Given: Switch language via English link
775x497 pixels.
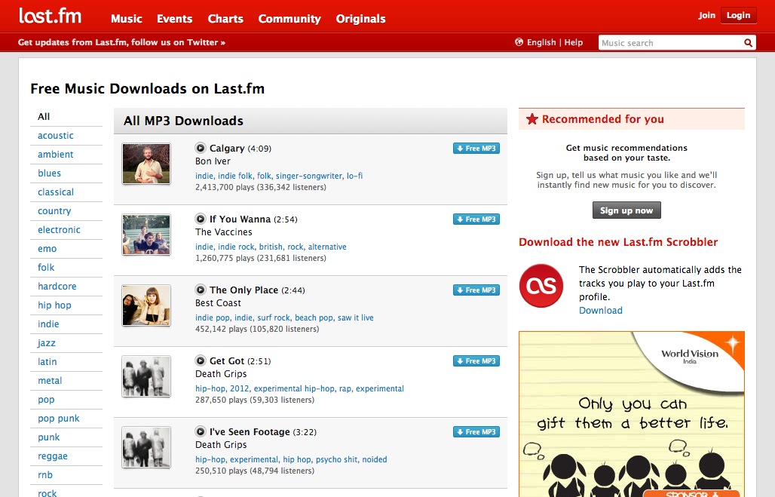Looking at the screenshot, I should pyautogui.click(x=541, y=42).
